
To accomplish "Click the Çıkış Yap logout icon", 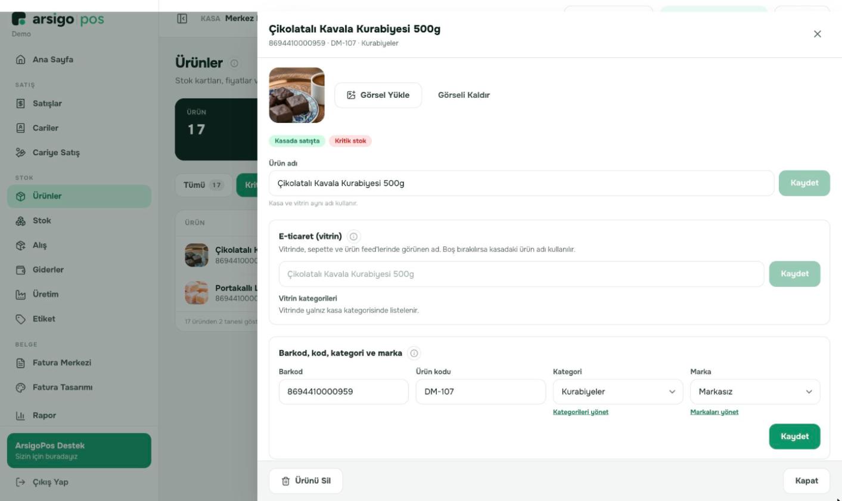I will [x=21, y=482].
